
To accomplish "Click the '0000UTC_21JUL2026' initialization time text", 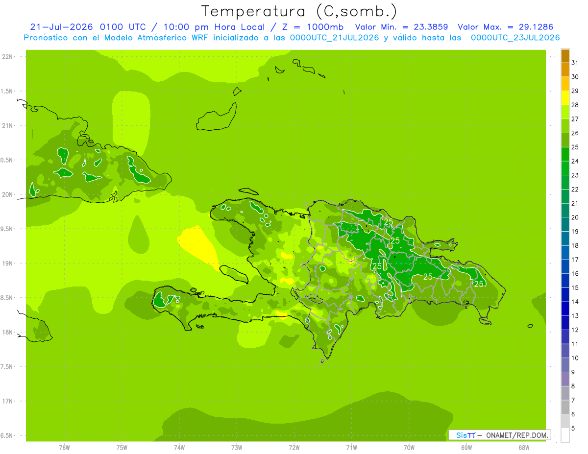I will [x=335, y=38].
